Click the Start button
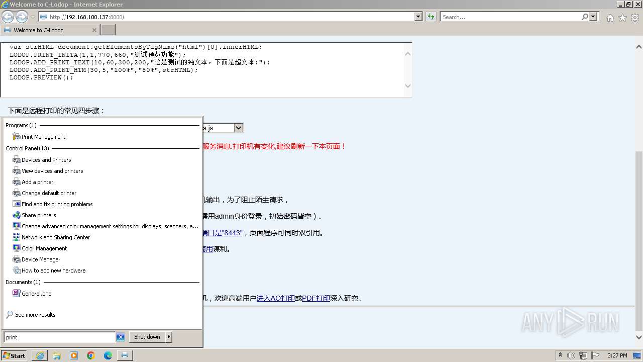Screen dimensions: 643x362 click(14, 355)
